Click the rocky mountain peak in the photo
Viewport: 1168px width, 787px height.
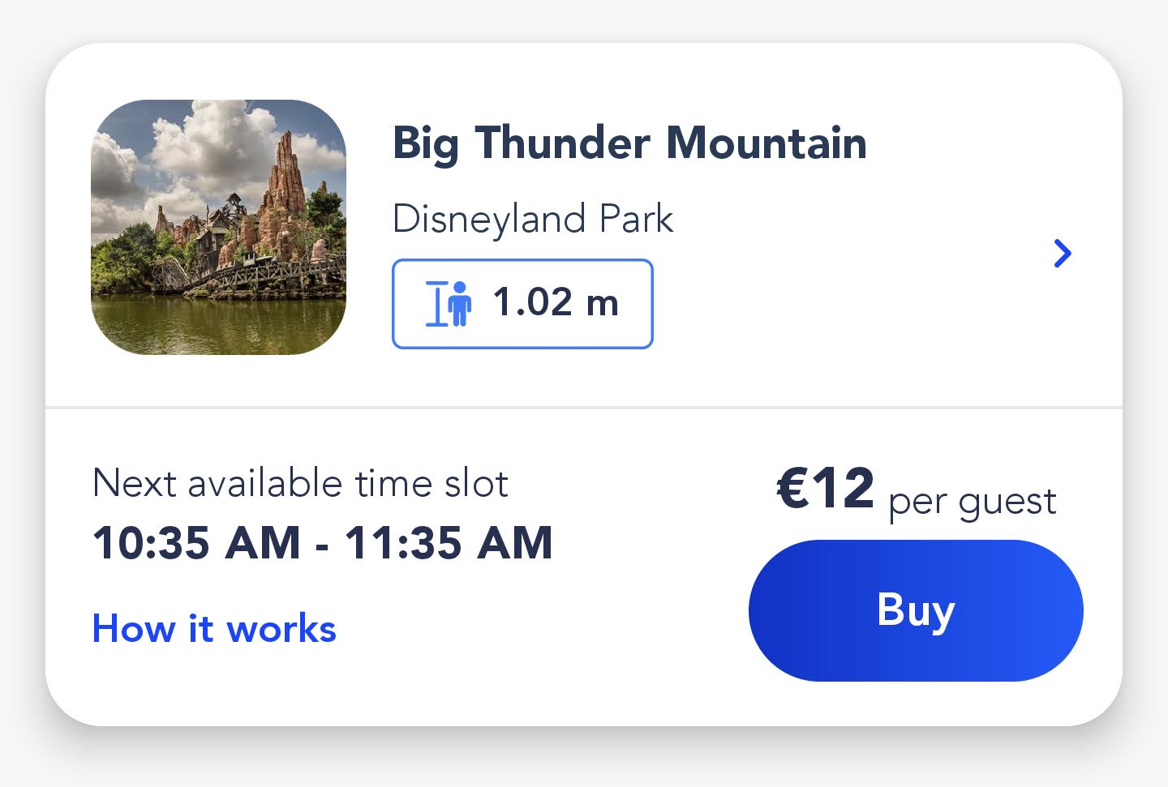pyautogui.click(x=286, y=174)
